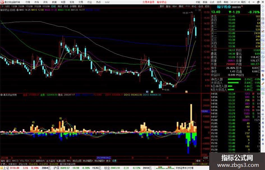
Task: Click the 卖一 price 13.41
Action: [x=232, y=30]
